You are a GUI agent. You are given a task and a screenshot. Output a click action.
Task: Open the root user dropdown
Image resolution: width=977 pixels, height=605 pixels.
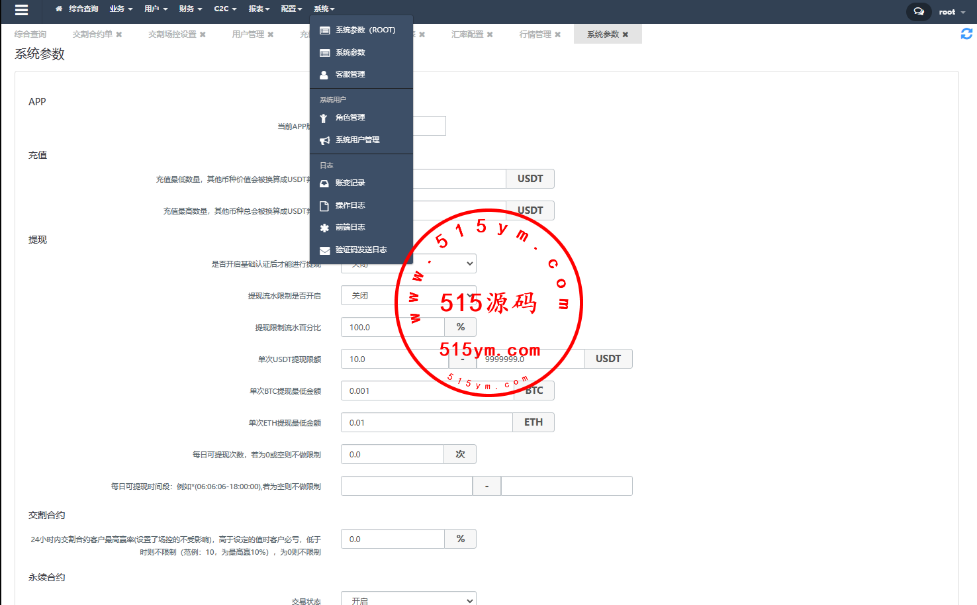click(x=951, y=12)
